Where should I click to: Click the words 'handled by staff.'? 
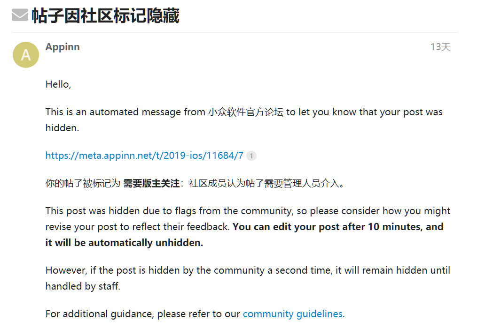(83, 286)
